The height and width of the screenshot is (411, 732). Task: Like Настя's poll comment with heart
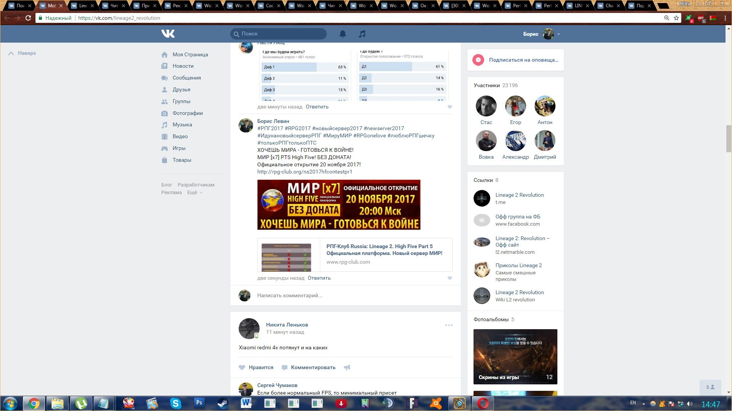pyautogui.click(x=450, y=107)
